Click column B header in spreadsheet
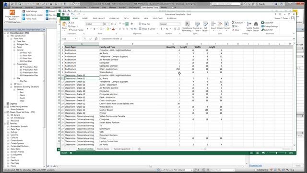 tap(132, 44)
